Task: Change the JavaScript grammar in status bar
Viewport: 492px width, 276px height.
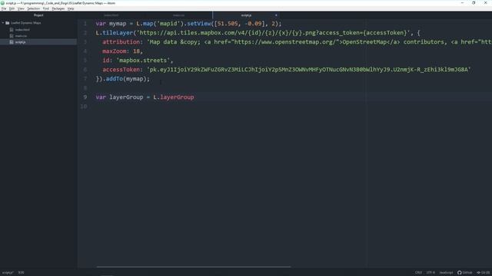Action: 446,273
